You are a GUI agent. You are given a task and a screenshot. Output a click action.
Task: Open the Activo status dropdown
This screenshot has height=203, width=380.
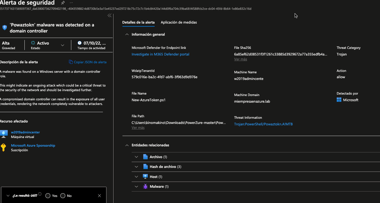point(63,45)
